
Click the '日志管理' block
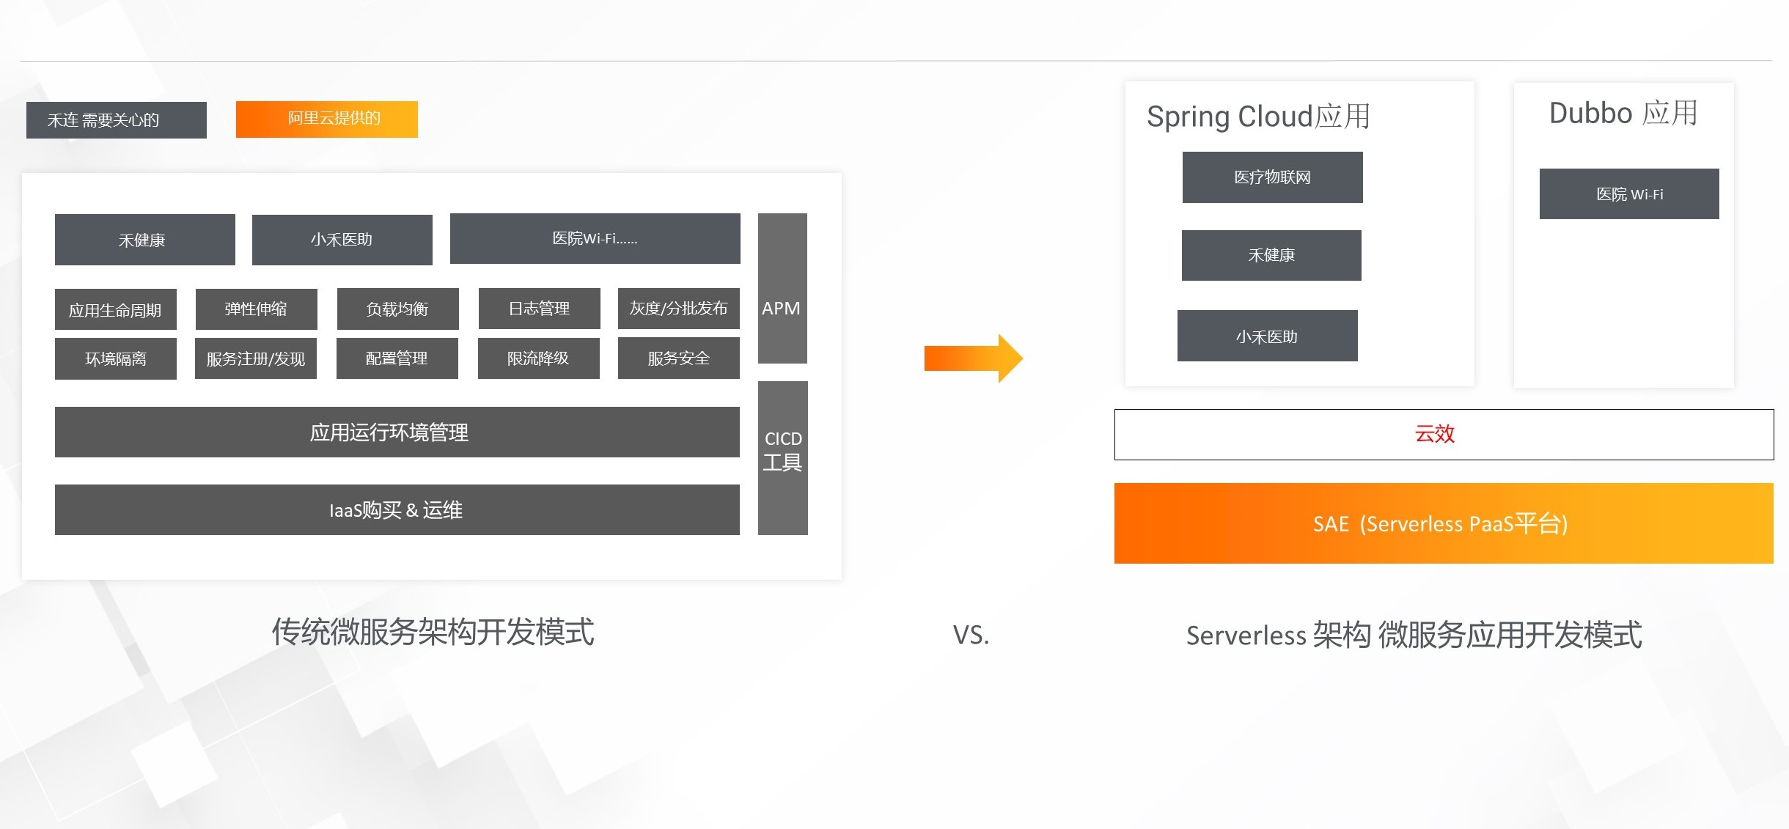[x=540, y=309]
